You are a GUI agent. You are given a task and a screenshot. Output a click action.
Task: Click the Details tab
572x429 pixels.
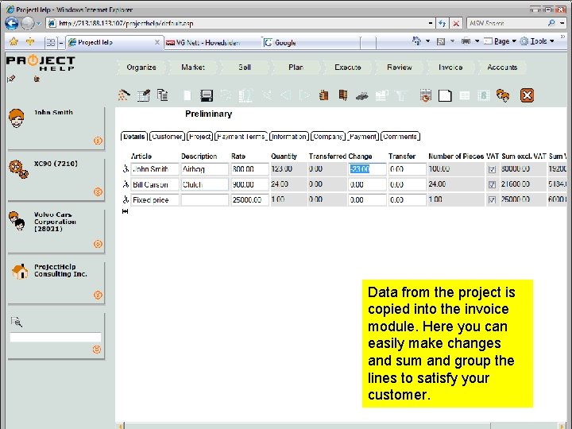134,137
